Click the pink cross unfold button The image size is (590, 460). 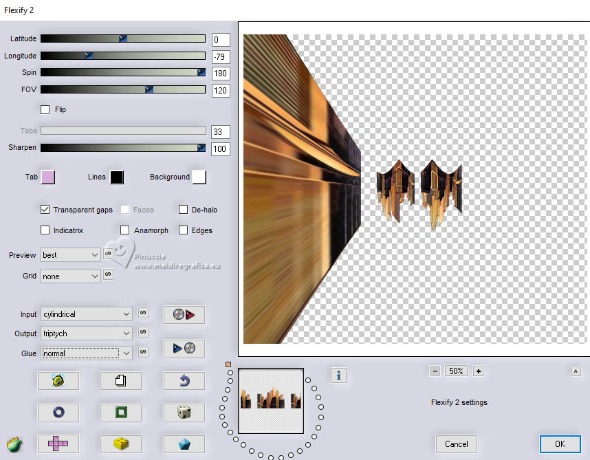[58, 443]
